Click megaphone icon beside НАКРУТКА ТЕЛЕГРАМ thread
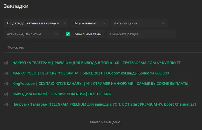202x130 pixels. point(6,63)
